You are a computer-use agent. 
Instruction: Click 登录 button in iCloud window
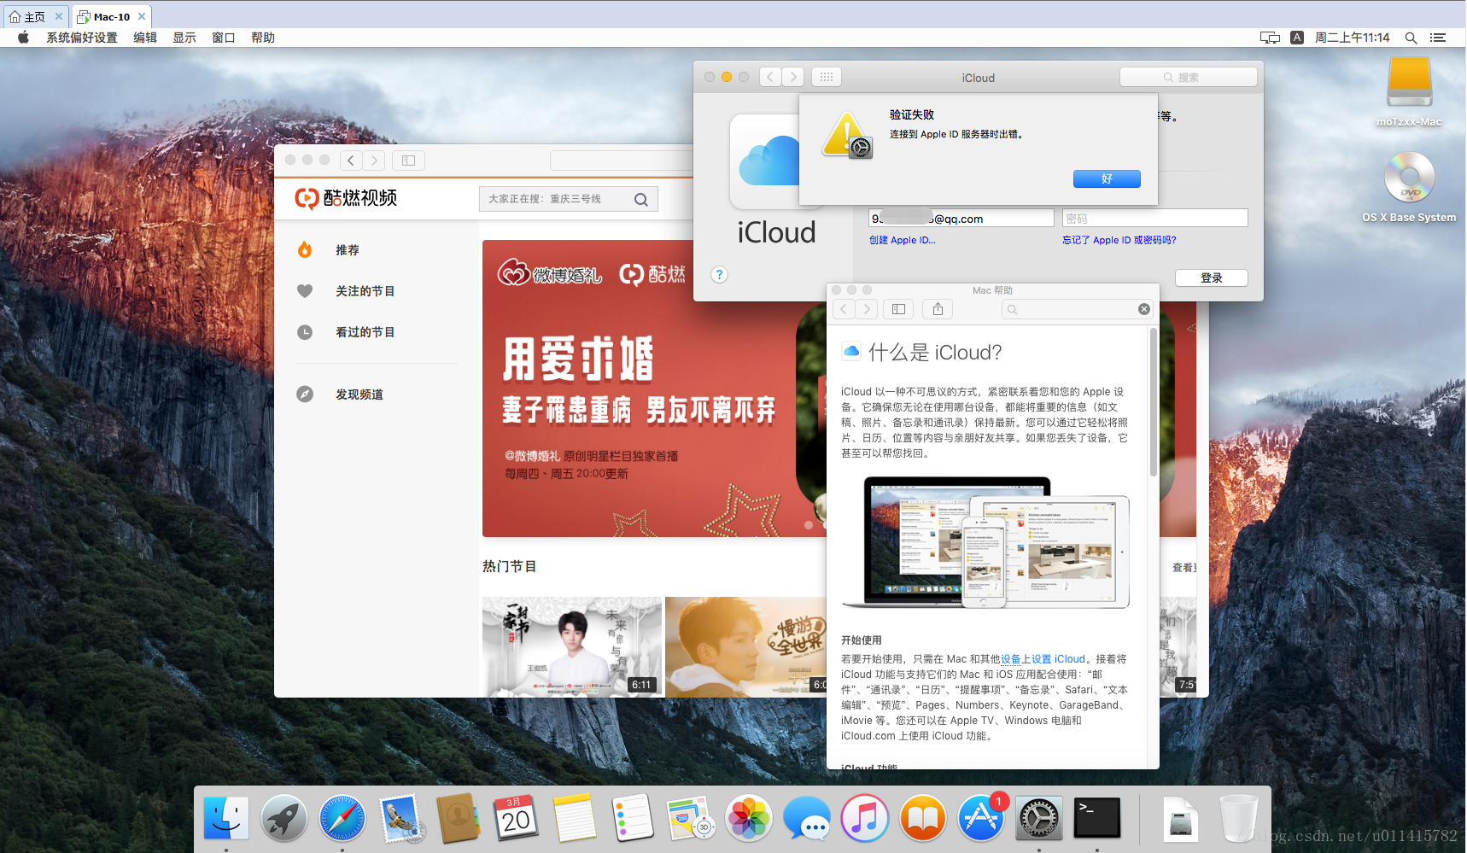1211,278
